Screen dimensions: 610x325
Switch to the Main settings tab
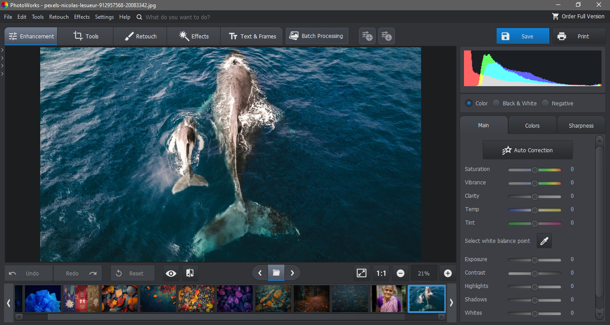(x=484, y=125)
